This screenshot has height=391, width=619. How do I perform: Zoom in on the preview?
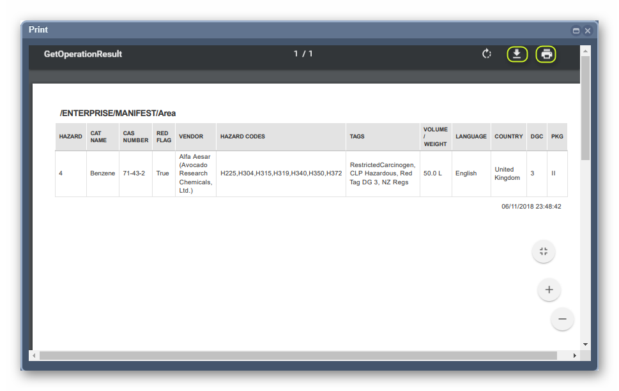point(549,290)
